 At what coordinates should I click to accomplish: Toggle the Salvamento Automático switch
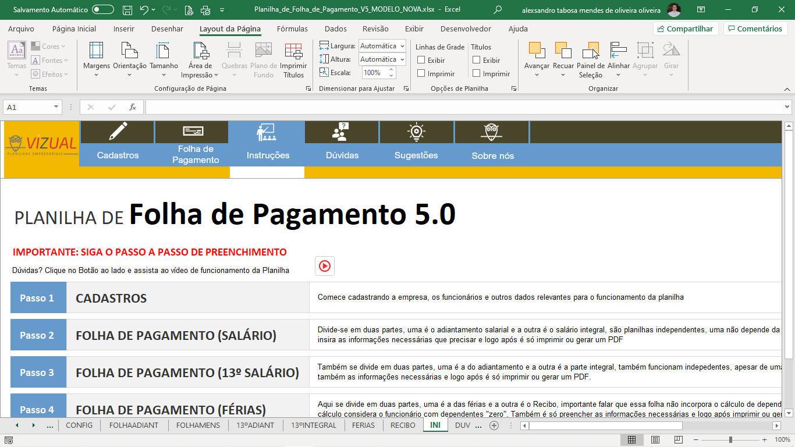tap(103, 10)
